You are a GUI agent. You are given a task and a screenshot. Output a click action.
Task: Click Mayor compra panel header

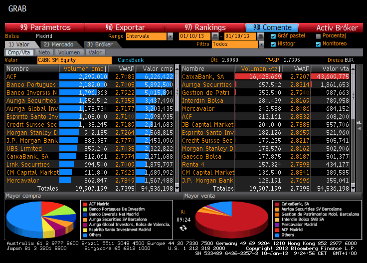pos(93,196)
